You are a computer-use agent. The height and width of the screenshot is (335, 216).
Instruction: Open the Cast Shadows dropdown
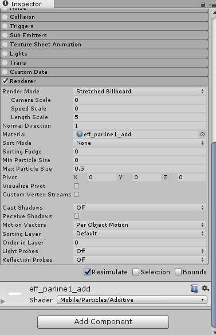[140, 208]
